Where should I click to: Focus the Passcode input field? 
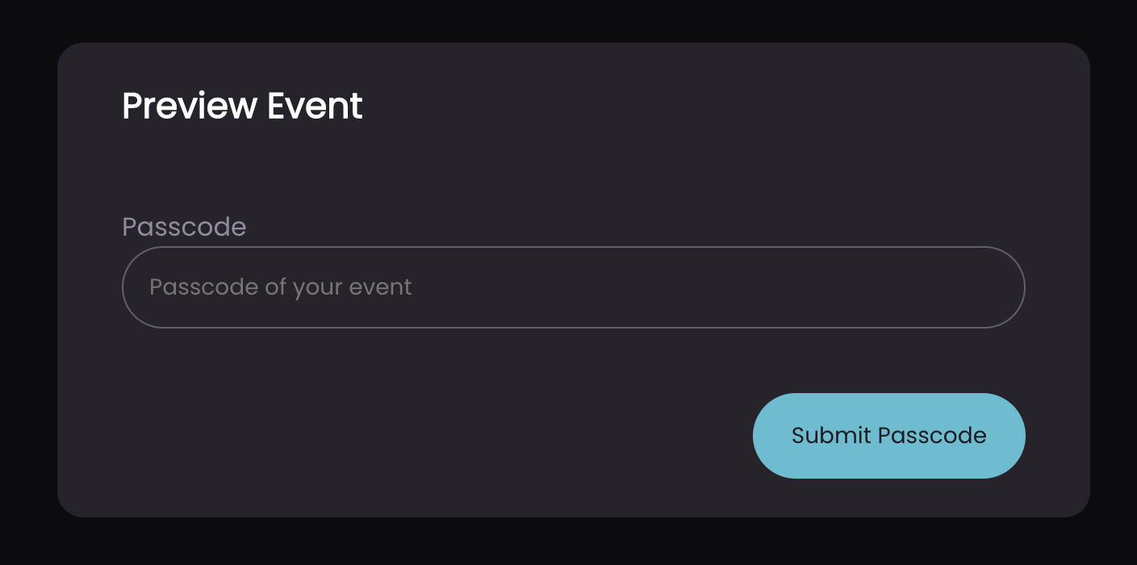pyautogui.click(x=573, y=287)
